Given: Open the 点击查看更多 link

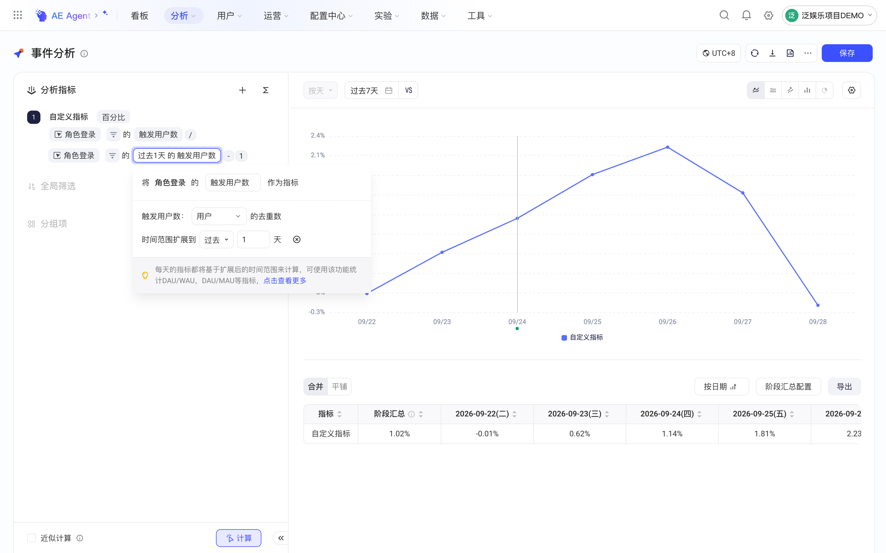Looking at the screenshot, I should tap(284, 281).
